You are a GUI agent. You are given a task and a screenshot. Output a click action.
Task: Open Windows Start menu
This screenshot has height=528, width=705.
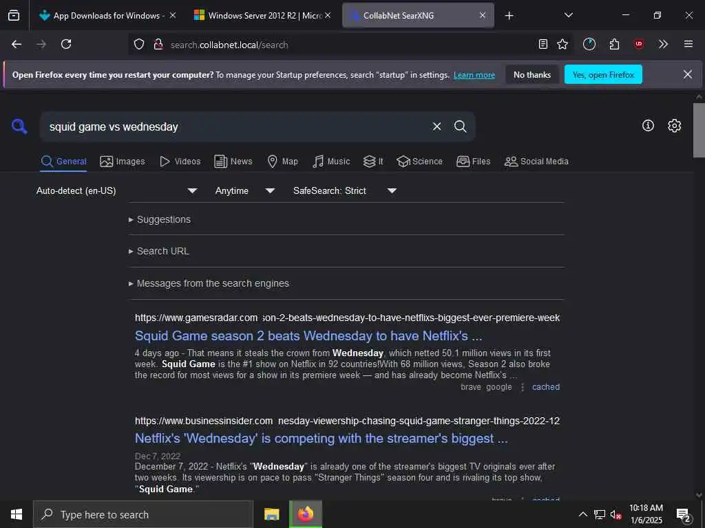click(17, 514)
